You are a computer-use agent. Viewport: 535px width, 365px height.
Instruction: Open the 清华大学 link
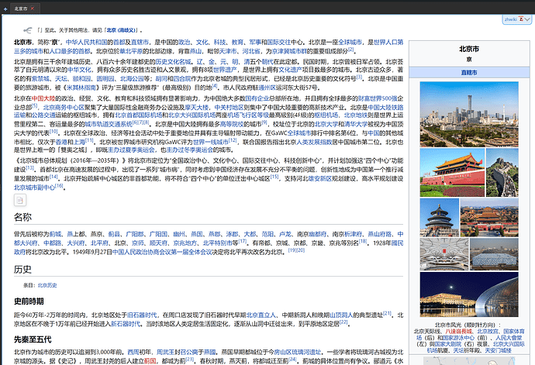(x=356, y=124)
